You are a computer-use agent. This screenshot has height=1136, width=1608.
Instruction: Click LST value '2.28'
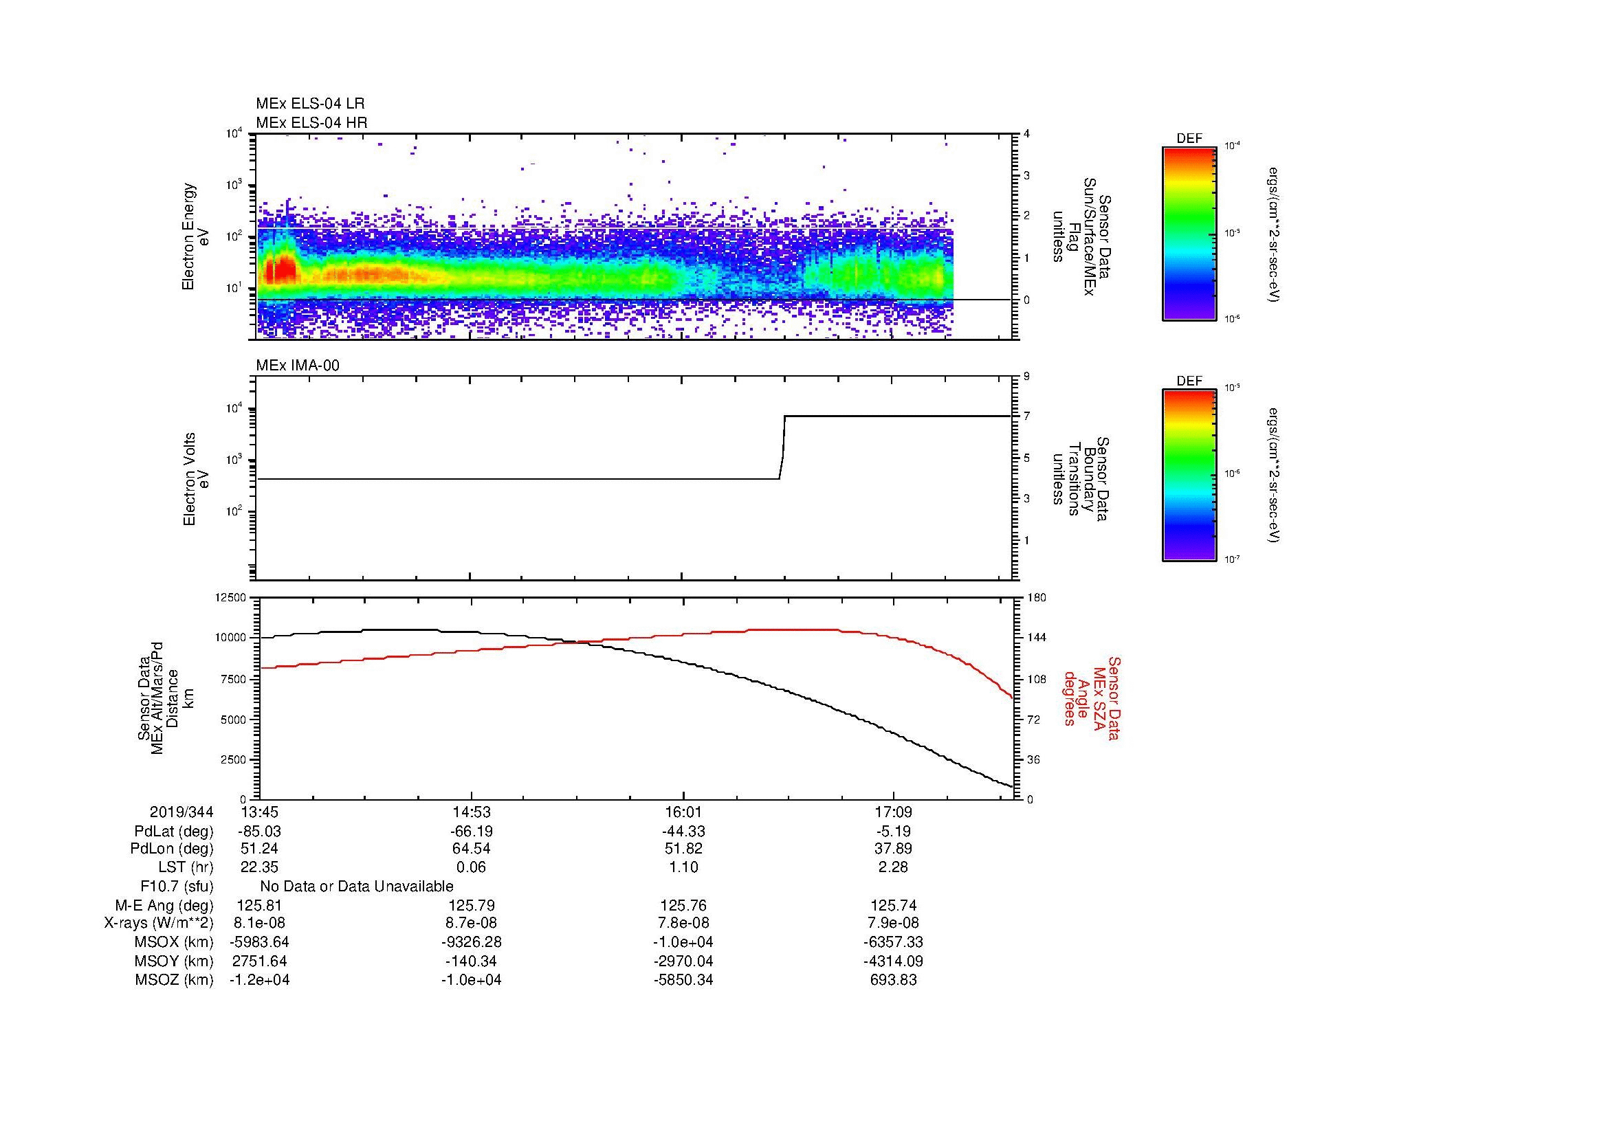click(894, 867)
